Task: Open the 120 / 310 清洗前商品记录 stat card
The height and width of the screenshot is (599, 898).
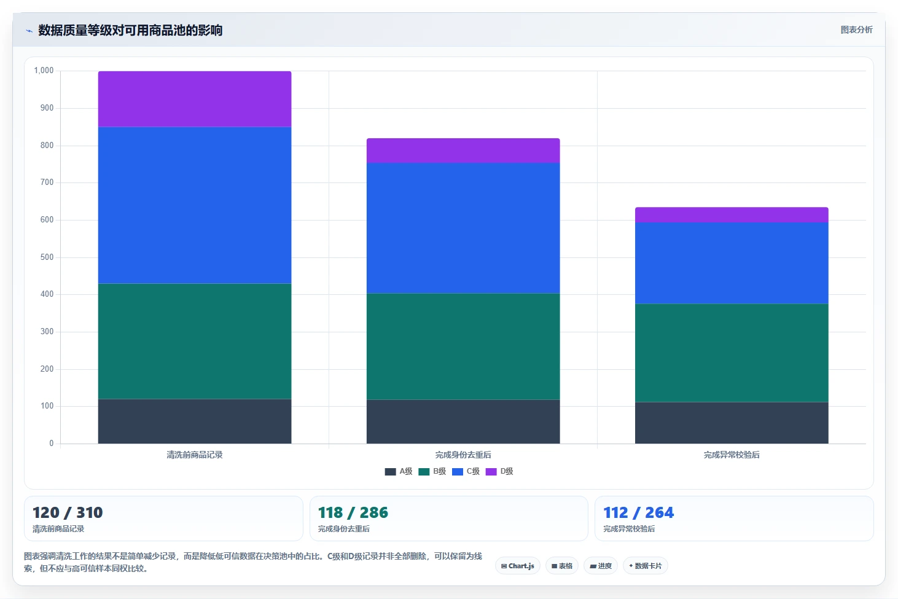Action: pos(163,519)
